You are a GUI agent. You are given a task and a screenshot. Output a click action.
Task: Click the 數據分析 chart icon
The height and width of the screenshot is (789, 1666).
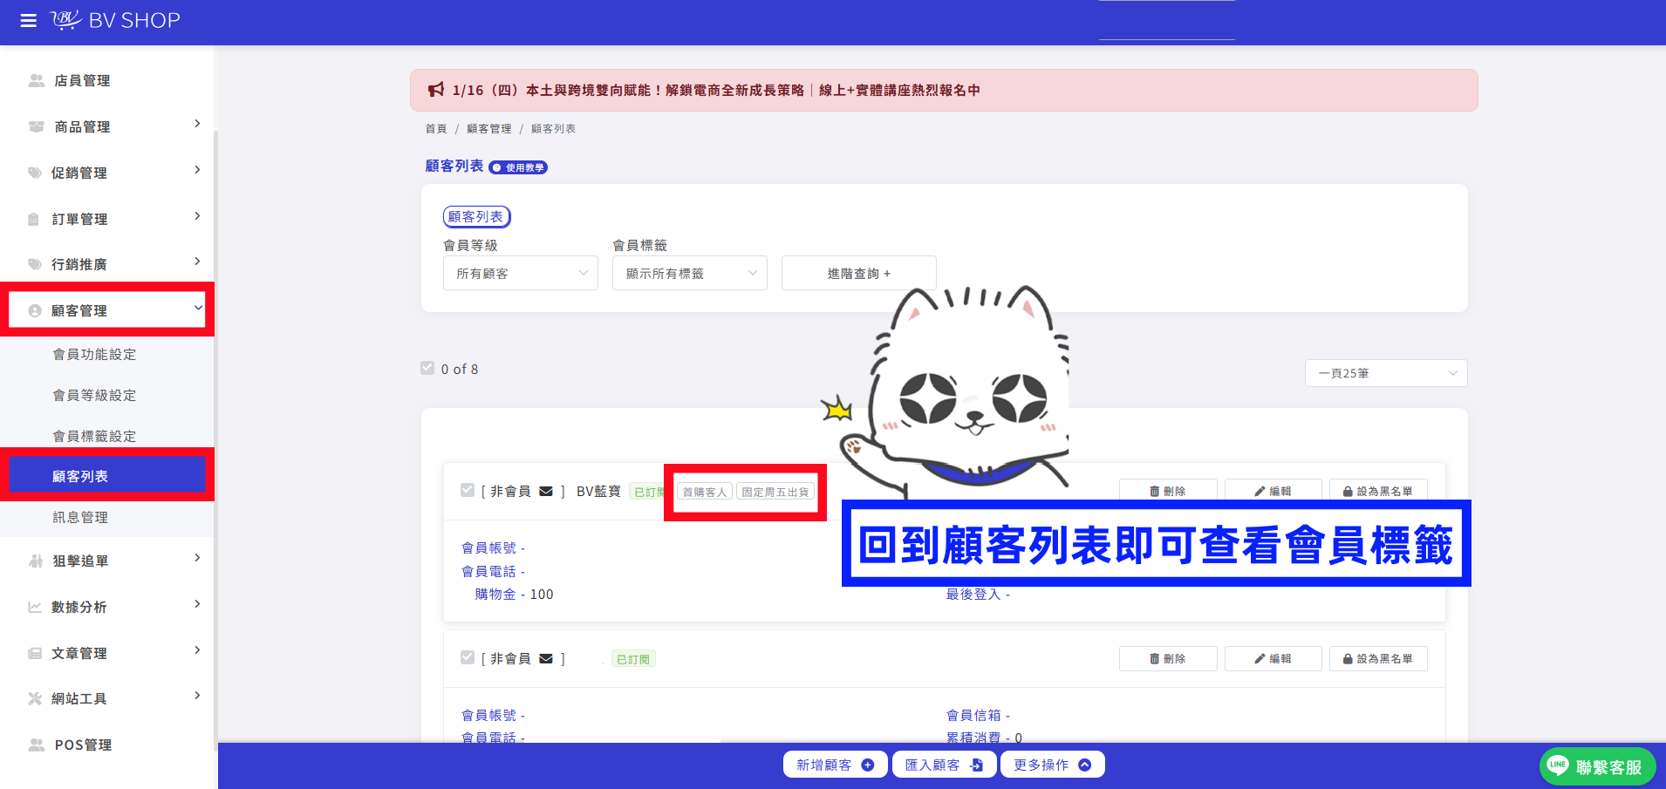pyautogui.click(x=35, y=607)
